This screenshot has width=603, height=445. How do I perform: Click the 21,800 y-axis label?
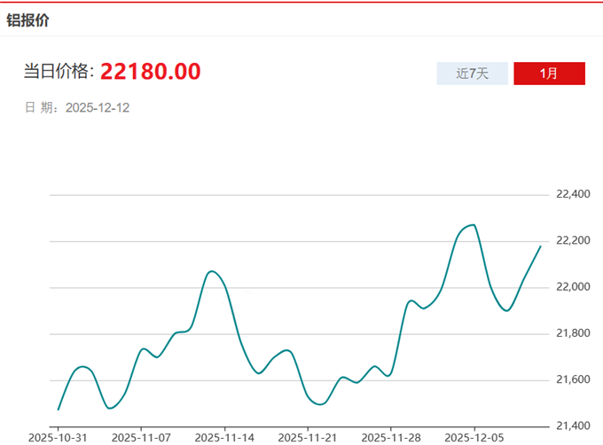click(573, 333)
